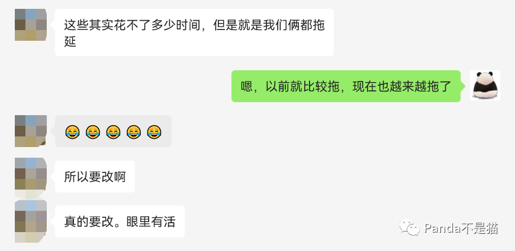Click the last tears-of-joy emoji
Image resolution: width=515 pixels, height=251 pixels.
point(154,132)
